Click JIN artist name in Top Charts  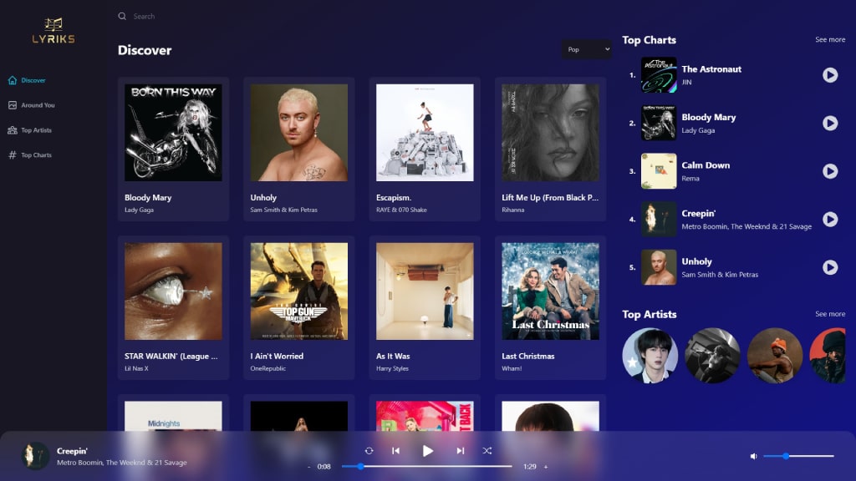[686, 83]
